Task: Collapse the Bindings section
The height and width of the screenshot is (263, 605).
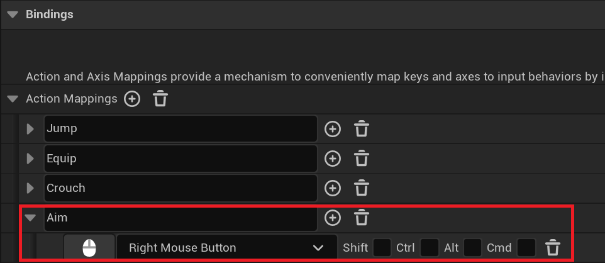Action: tap(13, 14)
